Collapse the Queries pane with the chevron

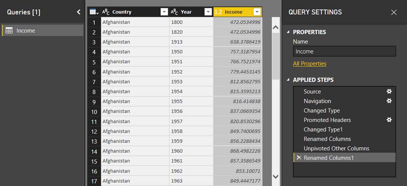(79, 12)
